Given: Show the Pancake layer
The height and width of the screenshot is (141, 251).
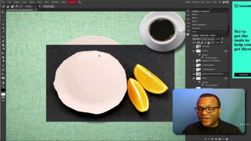Looking at the screenshot, I should tap(193, 47).
